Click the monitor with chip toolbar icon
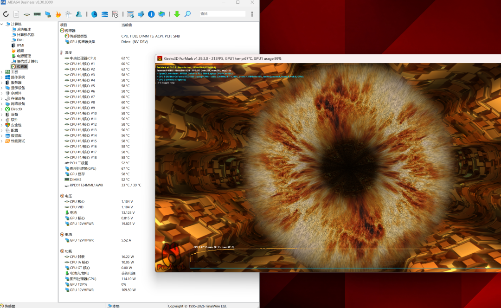The height and width of the screenshot is (308, 501). pos(48,14)
